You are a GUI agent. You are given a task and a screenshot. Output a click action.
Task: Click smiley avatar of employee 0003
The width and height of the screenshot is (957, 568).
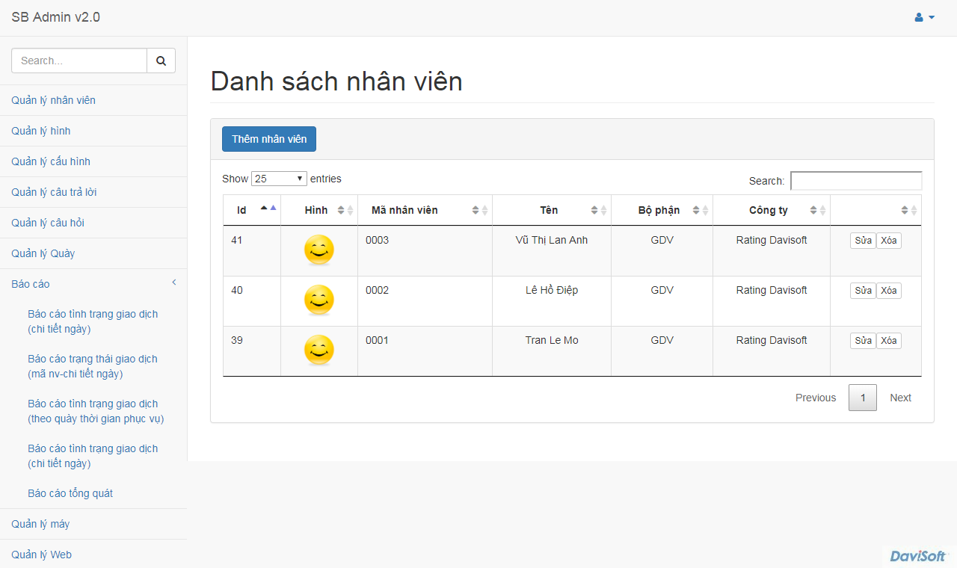tap(319, 250)
